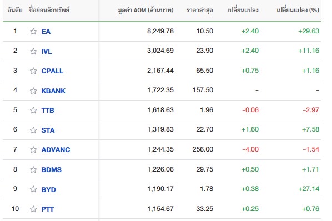Click the star beside BYD
The image size is (332, 221).
coord(33,189)
